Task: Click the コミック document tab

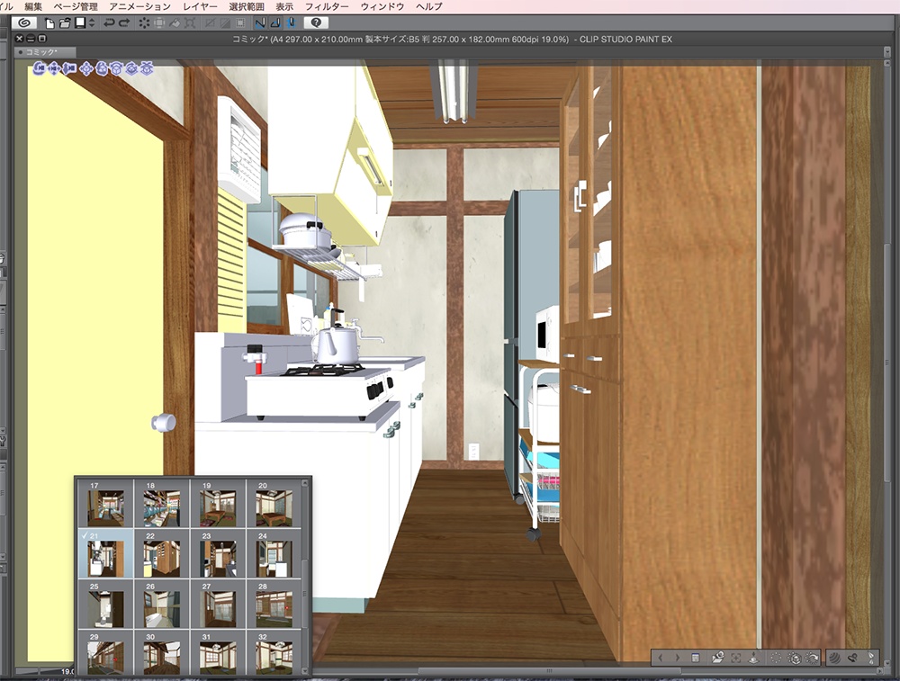Action: point(40,52)
